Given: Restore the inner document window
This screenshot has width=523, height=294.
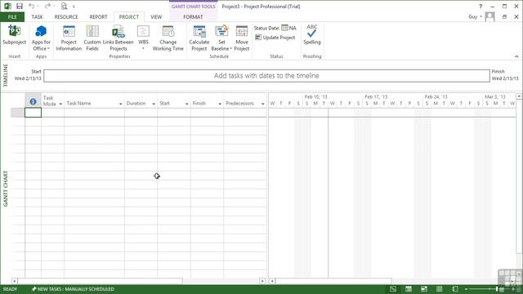Looking at the screenshot, I should pos(504,16).
